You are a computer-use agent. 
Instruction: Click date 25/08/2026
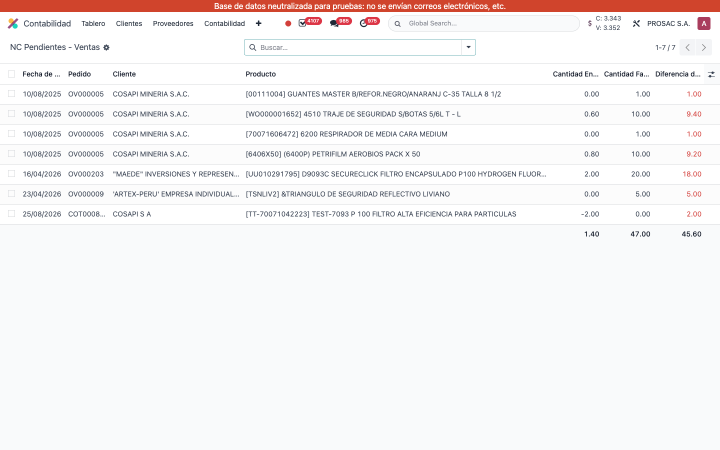click(x=42, y=214)
